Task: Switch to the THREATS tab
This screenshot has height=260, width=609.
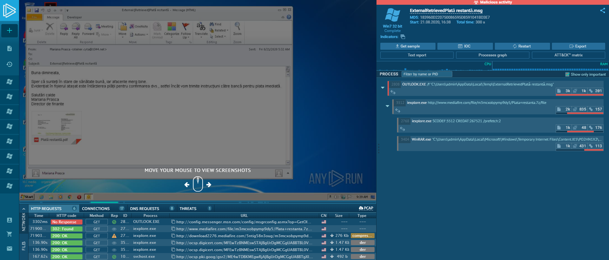Action: click(195, 209)
